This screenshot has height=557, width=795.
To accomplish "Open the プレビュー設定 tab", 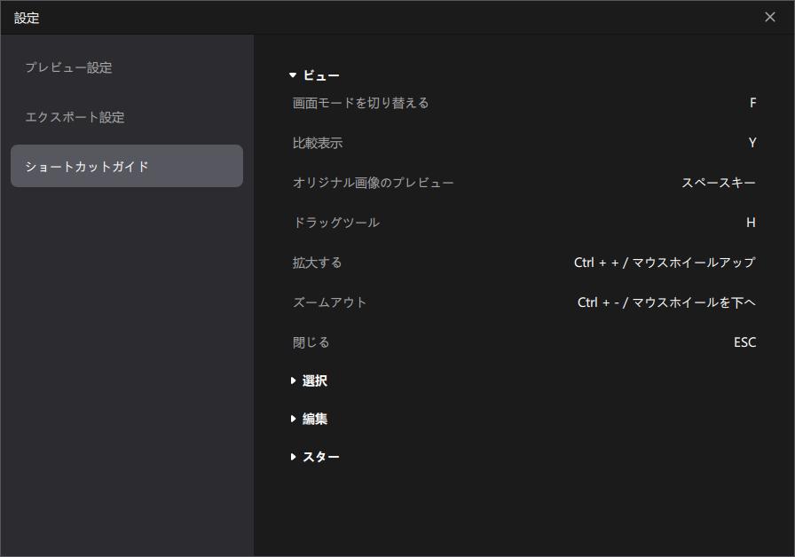I will click(x=68, y=68).
